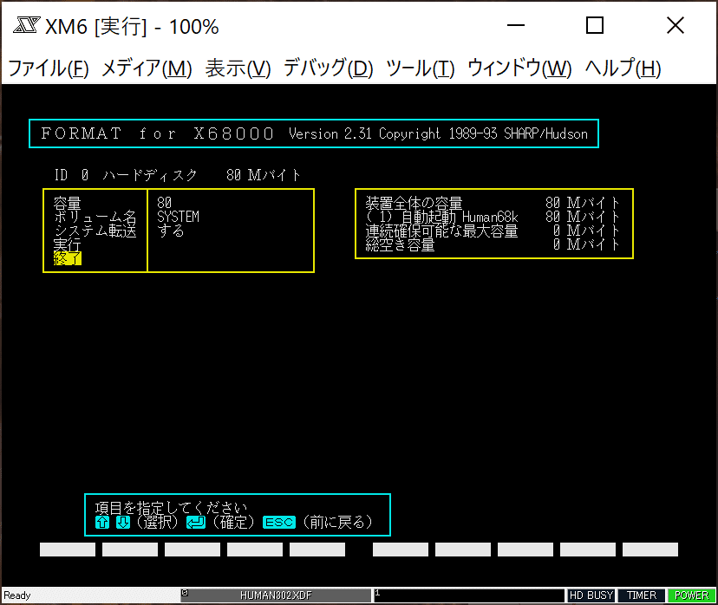Viewport: 718px width, 605px height.
Task: Open the ヘルプ(H) menu
Action: 623,68
